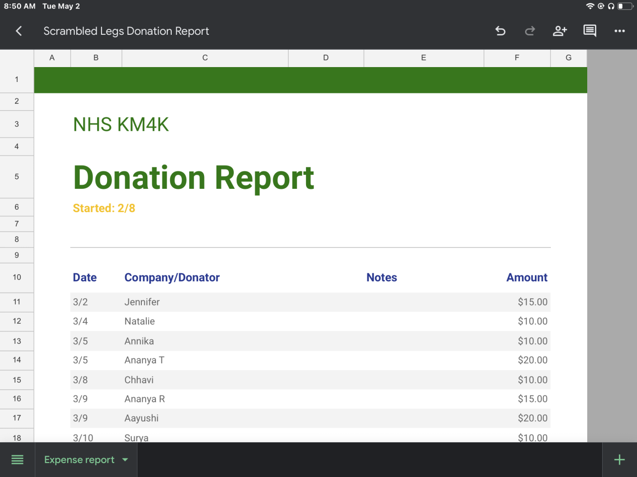The image size is (637, 477).
Task: Undo the last edit
Action: [500, 31]
